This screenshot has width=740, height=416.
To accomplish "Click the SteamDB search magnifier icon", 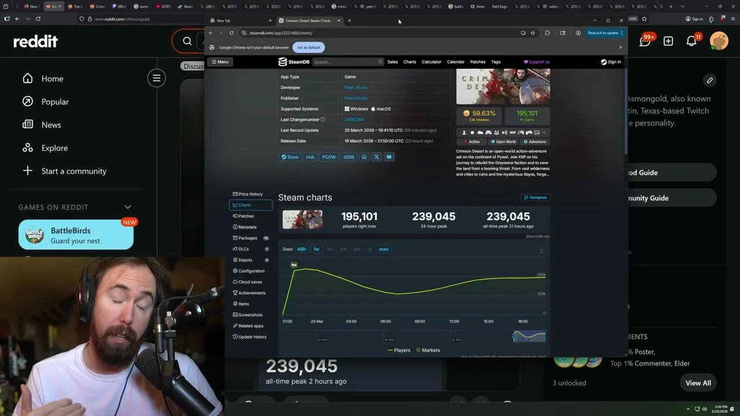I will (x=380, y=62).
